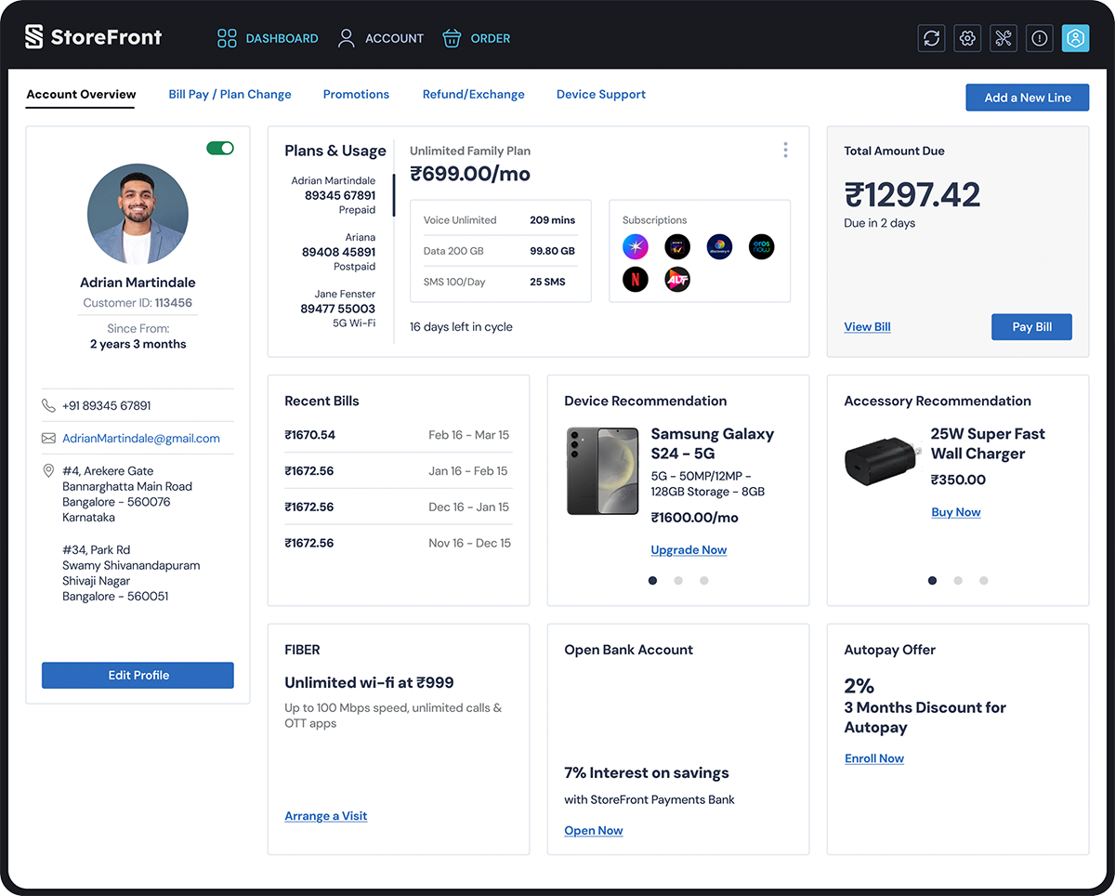Image resolution: width=1115 pixels, height=896 pixels.
Task: Select the support tools icon in the header
Action: pyautogui.click(x=1003, y=38)
